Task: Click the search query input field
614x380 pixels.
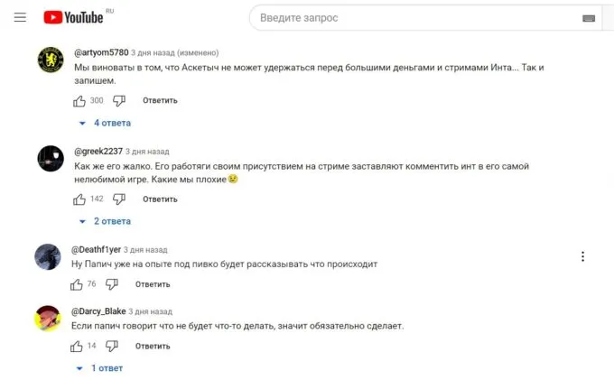Action: click(x=415, y=18)
